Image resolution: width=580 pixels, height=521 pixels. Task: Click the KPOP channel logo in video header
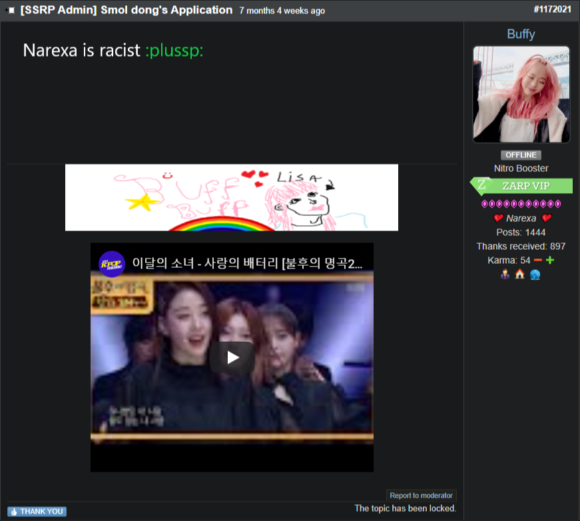pos(112,264)
